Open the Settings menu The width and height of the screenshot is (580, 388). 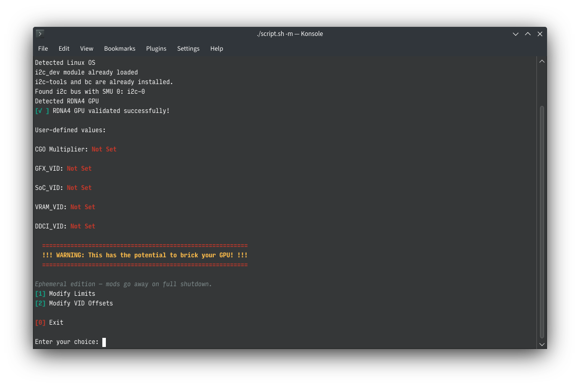188,49
